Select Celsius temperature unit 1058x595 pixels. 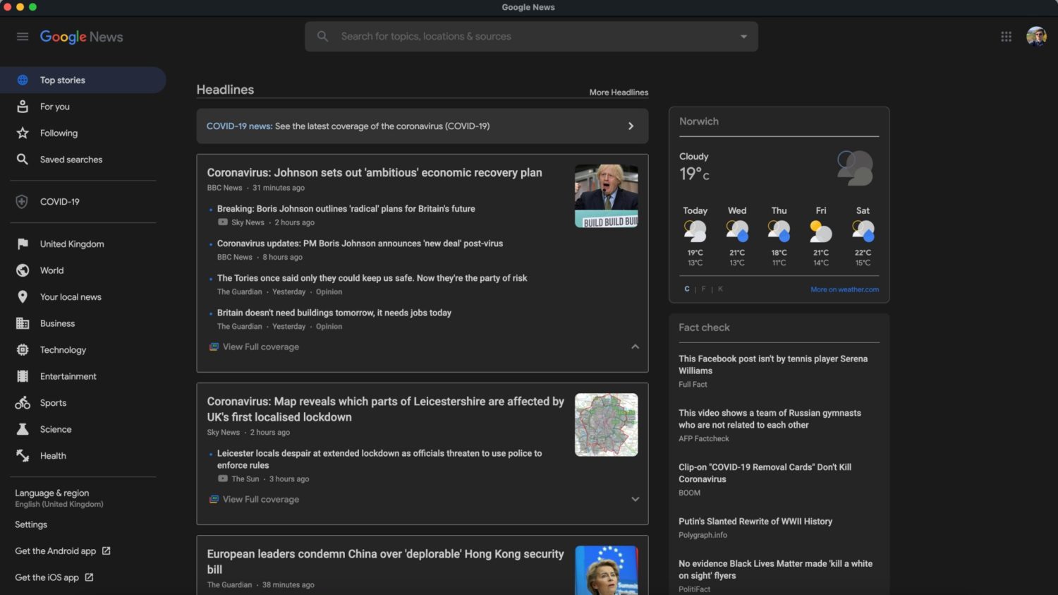point(687,289)
